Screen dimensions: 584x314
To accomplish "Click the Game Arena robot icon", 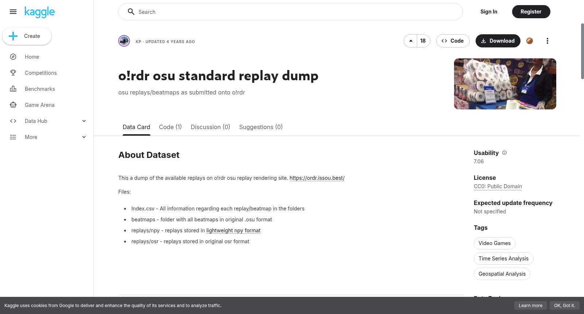I will click(x=13, y=105).
